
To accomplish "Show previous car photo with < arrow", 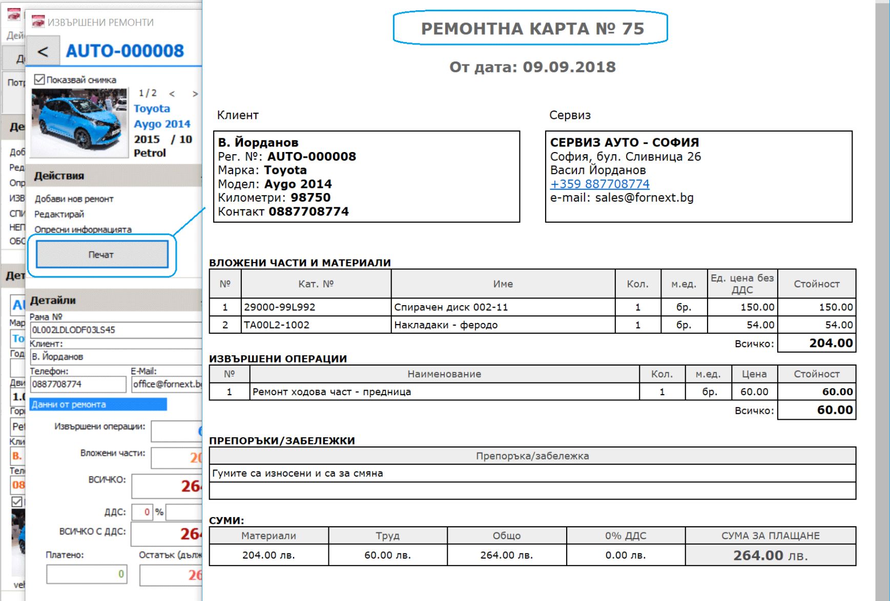I will (x=172, y=94).
